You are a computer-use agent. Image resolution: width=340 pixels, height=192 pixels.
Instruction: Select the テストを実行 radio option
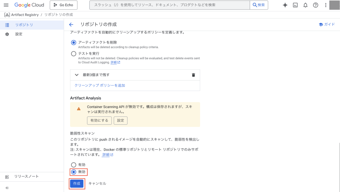[x=74, y=53]
